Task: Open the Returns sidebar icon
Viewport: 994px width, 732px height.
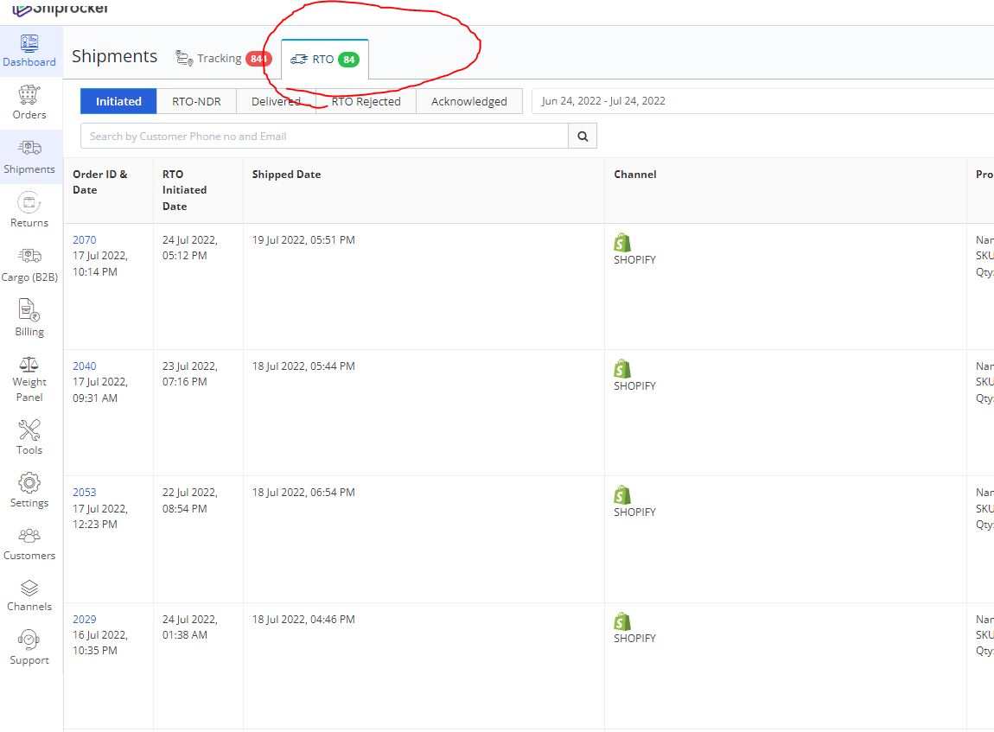Action: [x=29, y=203]
